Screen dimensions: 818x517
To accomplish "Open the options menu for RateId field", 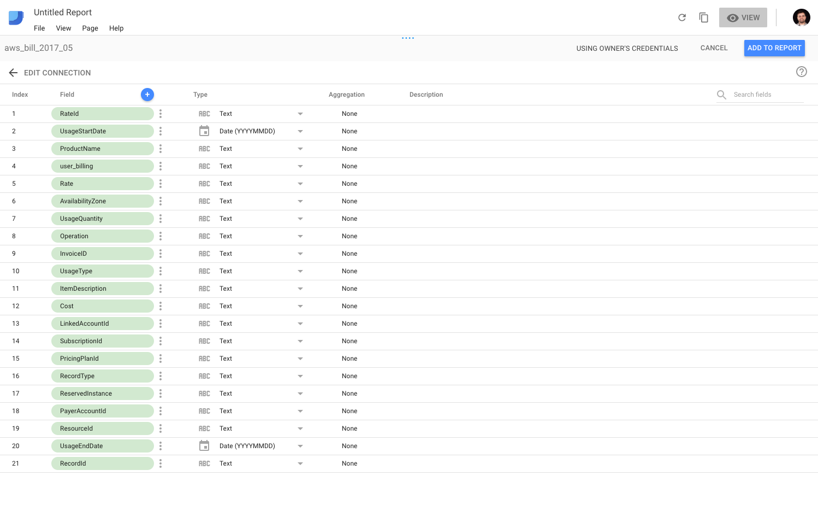I will (x=161, y=114).
